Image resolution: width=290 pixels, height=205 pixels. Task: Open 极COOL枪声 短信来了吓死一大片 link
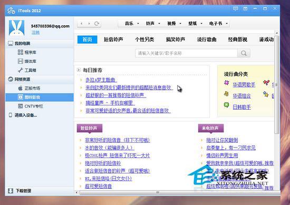point(117,155)
